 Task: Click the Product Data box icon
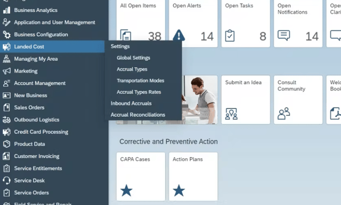(7, 144)
